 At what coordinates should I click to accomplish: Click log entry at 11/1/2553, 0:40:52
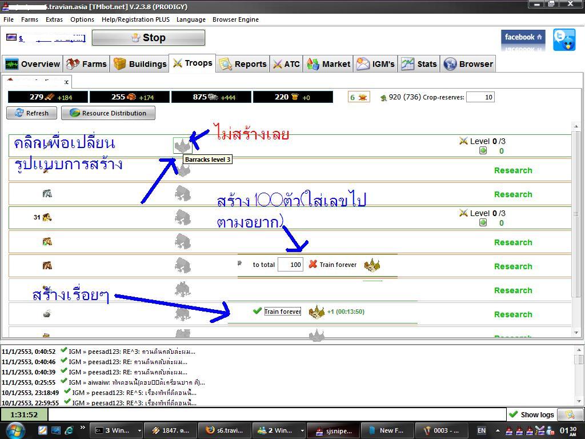[98, 352]
